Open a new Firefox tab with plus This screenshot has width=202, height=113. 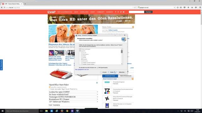[25, 4]
